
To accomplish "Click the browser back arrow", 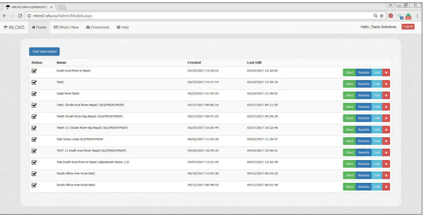I will (x=5, y=16).
